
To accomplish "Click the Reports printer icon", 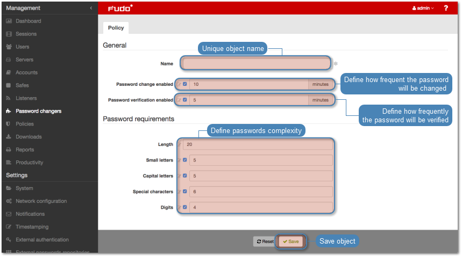I will pos(9,150).
